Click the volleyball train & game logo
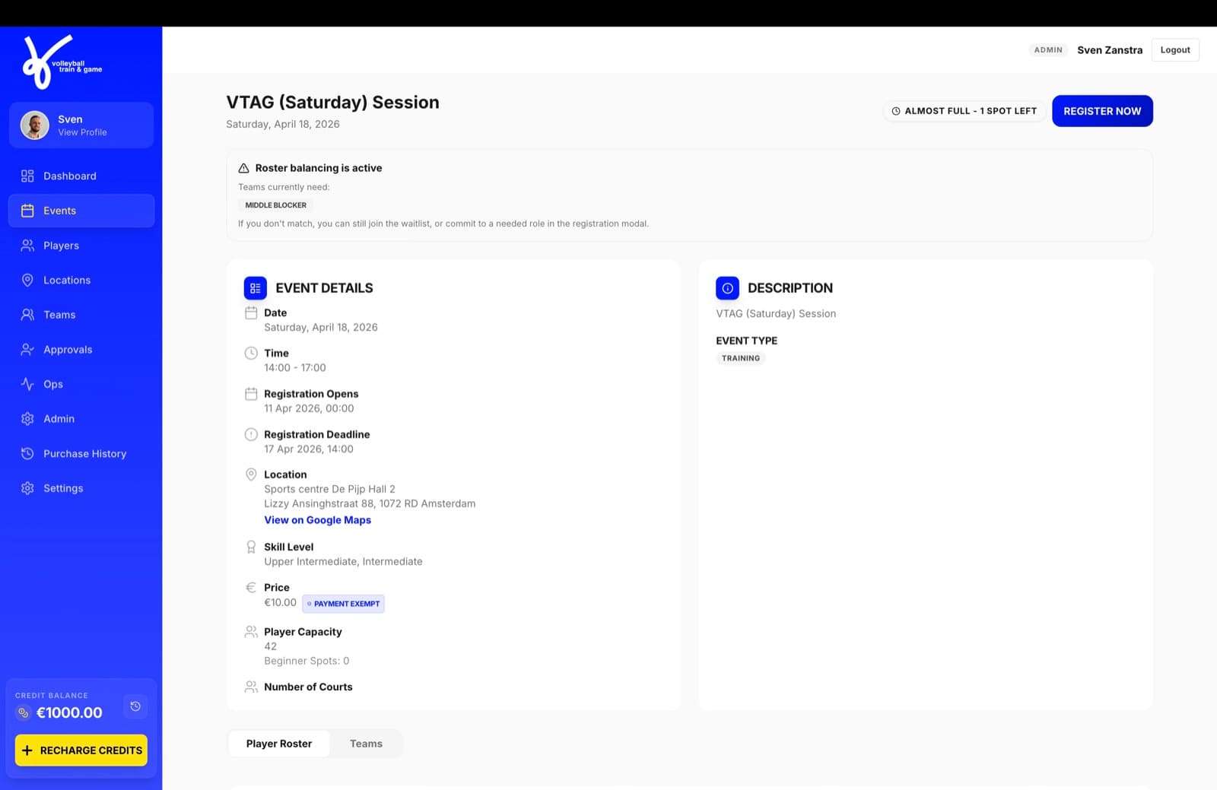This screenshot has height=790, width=1217. (x=61, y=62)
